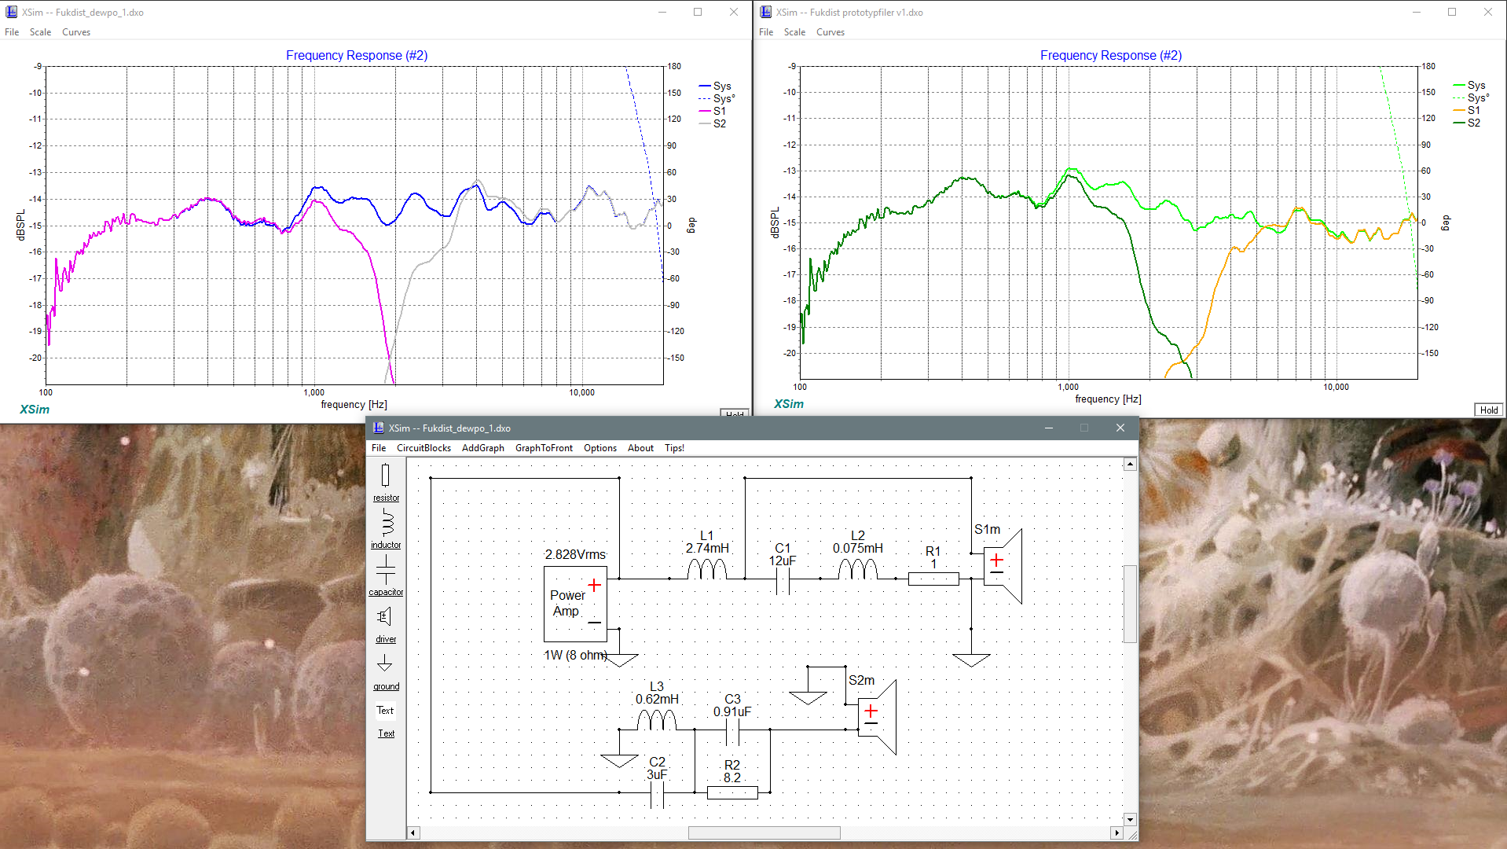The width and height of the screenshot is (1507, 849).
Task: Select capacitor C1 12uF in circuit
Action: [783, 579]
